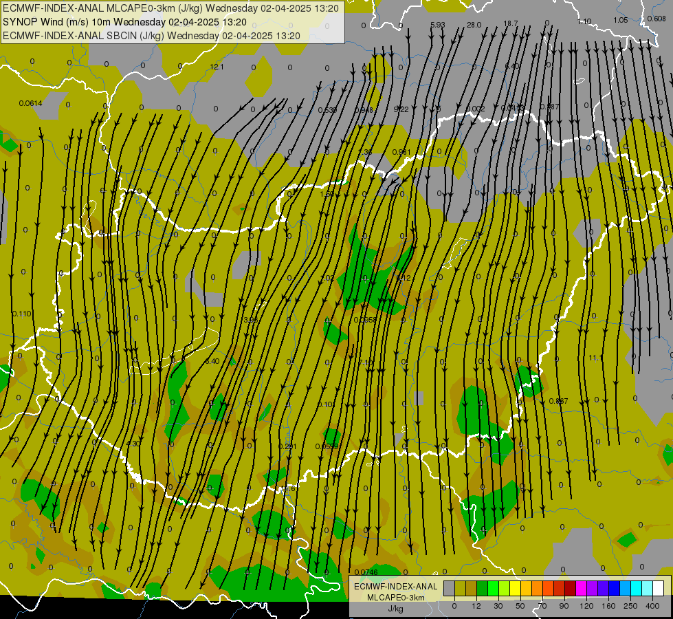
Task: Click the legend label 'MLCAPE0-3km'
Action: pos(396,597)
